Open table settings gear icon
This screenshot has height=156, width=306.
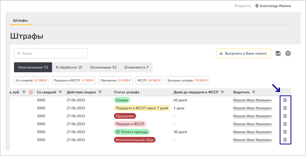(288, 53)
